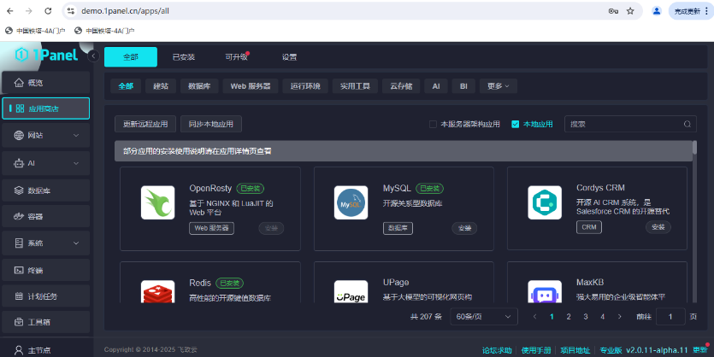
Task: Filter by BI category tag
Action: (463, 86)
